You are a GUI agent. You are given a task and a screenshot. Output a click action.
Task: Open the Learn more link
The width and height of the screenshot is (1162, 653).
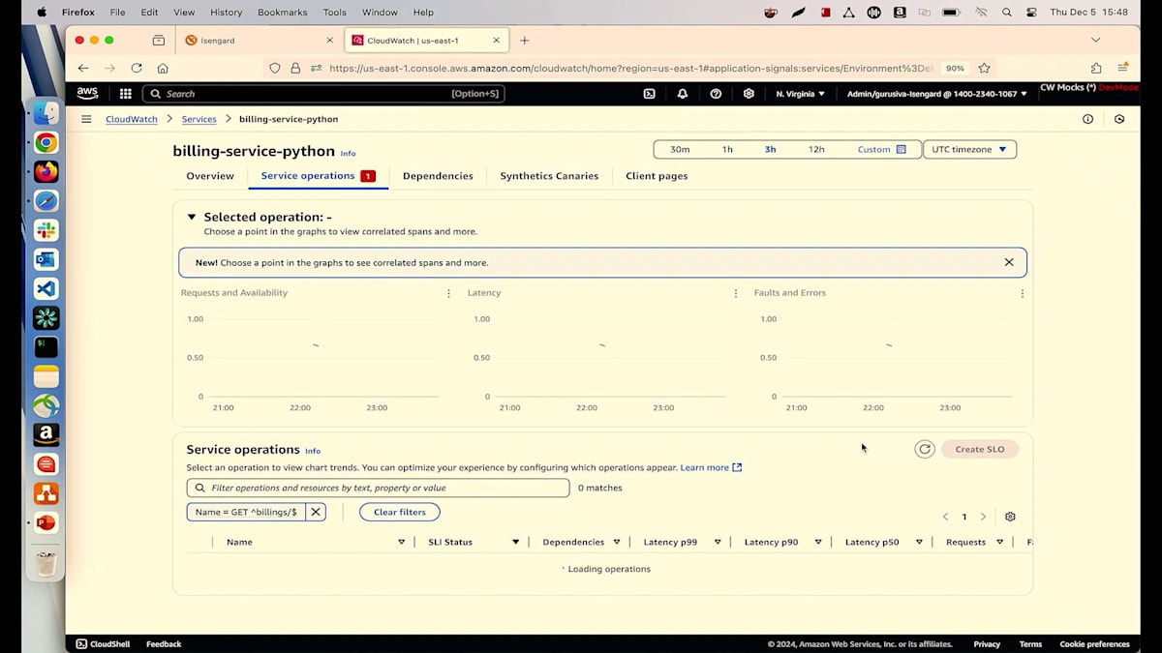pos(711,468)
